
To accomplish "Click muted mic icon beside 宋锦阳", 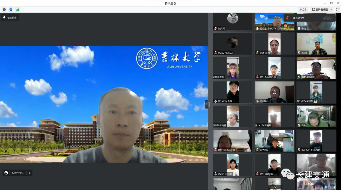I will pyautogui.click(x=299, y=53).
